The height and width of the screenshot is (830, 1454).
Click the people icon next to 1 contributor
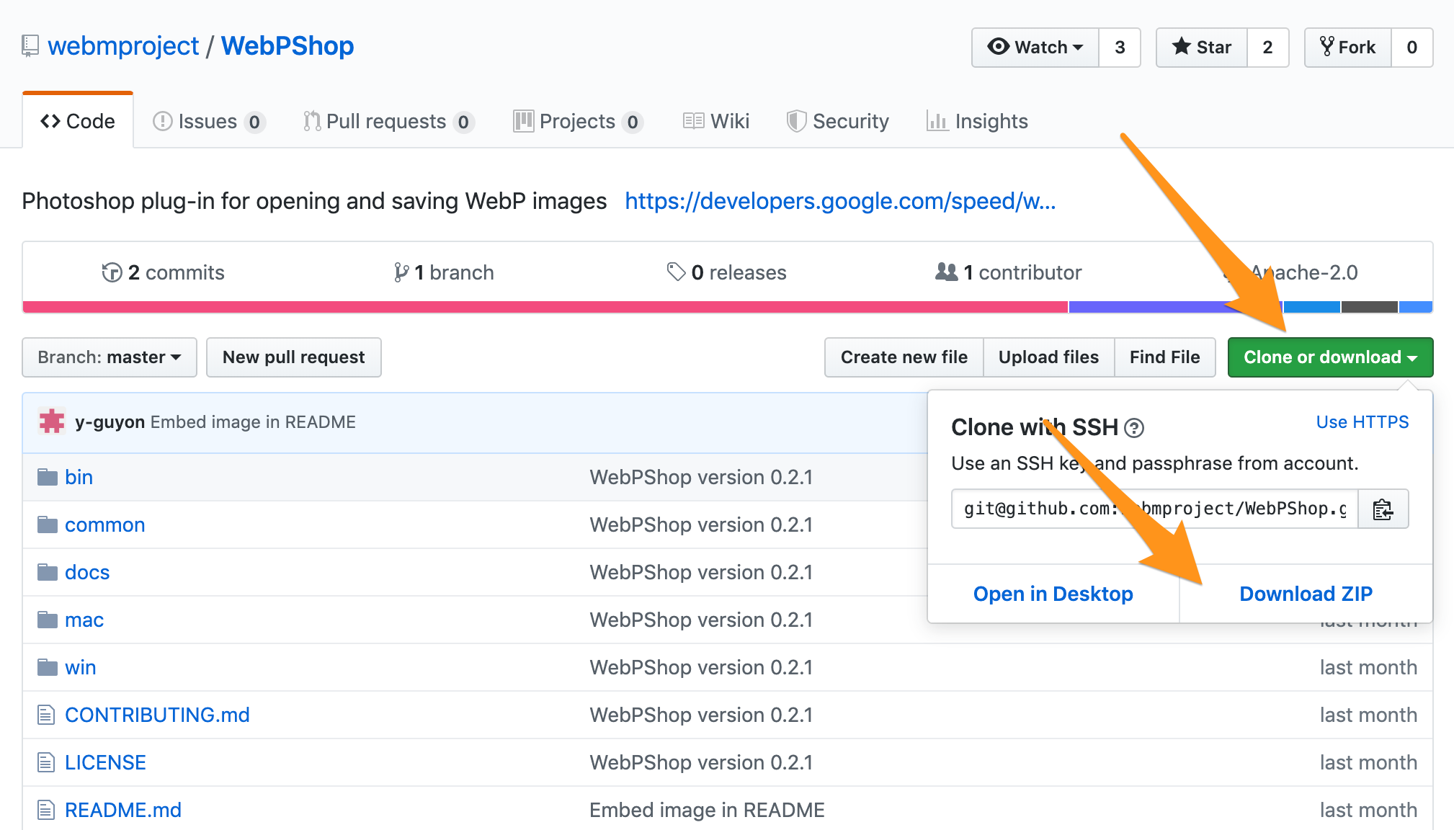(947, 272)
